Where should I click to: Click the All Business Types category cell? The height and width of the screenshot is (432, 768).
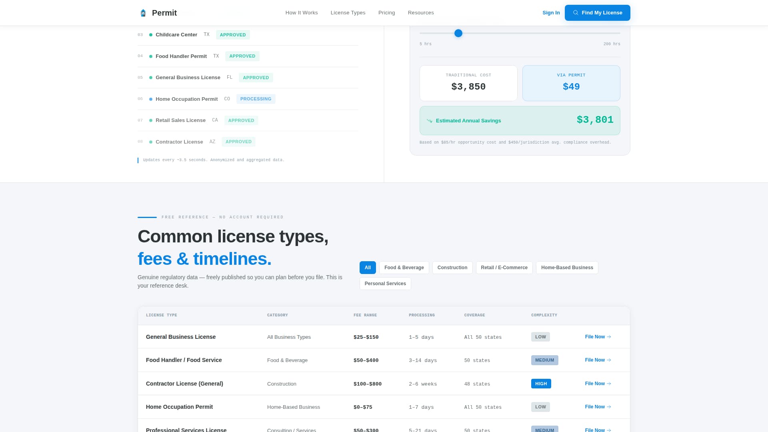coord(289,337)
